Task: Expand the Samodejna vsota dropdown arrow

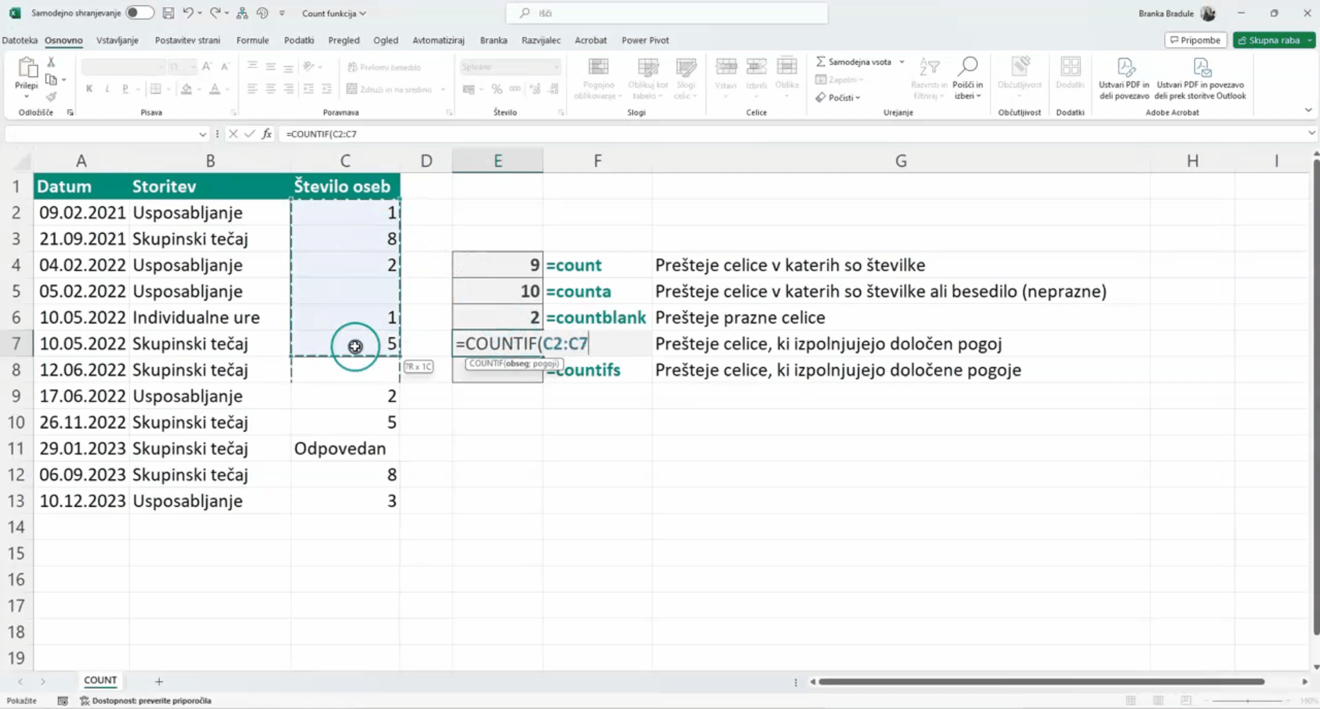Action: 902,62
